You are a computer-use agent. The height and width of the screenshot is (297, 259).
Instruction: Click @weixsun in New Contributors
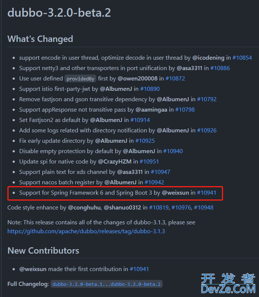33,269
